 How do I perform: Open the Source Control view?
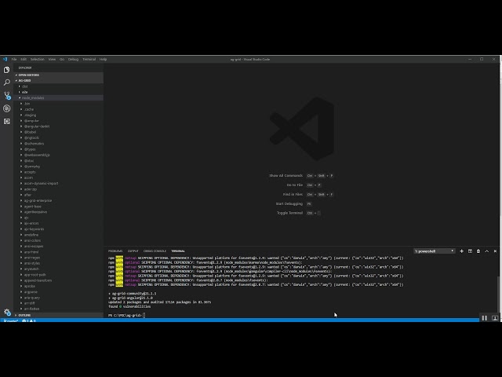coord(7,96)
